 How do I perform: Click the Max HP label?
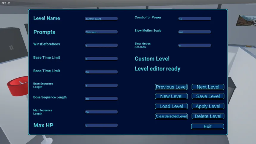click(43, 125)
